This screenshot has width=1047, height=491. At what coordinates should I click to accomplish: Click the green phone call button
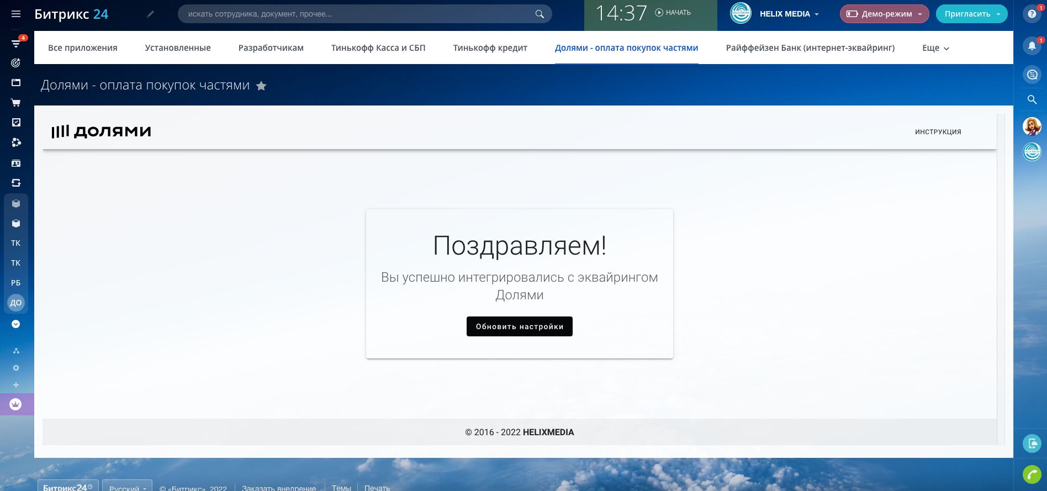pos(1032,474)
